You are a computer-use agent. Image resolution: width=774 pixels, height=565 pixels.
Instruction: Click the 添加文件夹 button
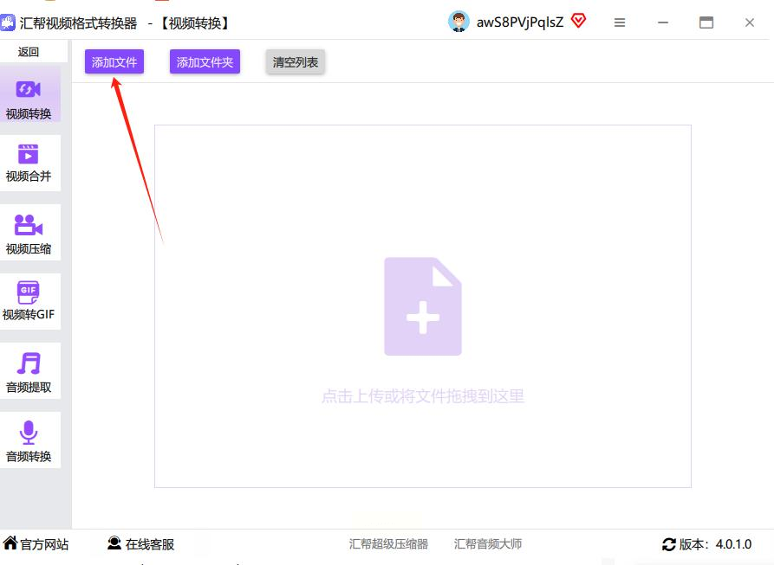[x=205, y=62]
